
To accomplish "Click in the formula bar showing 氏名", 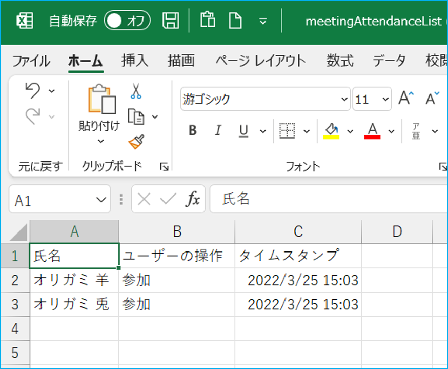I will pos(329,199).
